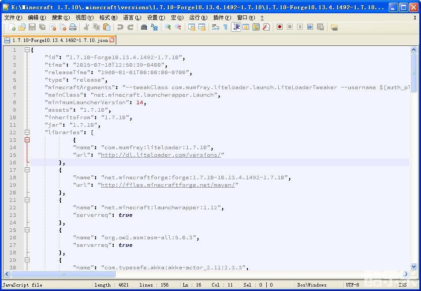
Task: Click the vertical scrollbar up arrow
Action: pos(414,49)
